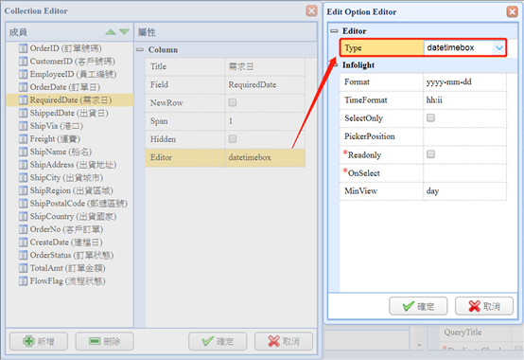Viewport: 524px width, 360px height.
Task: Click the ShipCity column icon
Action: (23, 178)
